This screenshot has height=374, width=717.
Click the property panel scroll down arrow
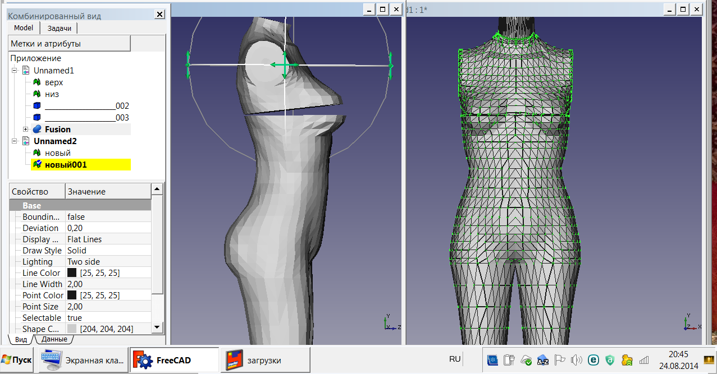[x=157, y=327]
